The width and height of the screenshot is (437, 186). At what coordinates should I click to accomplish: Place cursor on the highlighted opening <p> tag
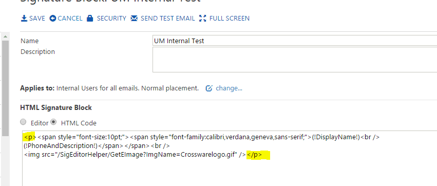click(x=30, y=137)
